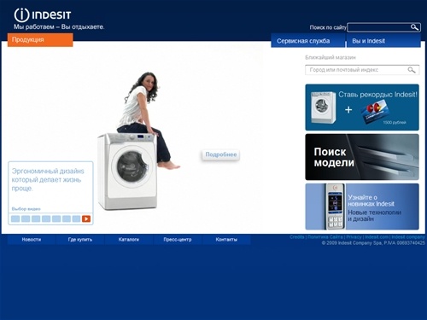
Task: Open the Узнайте о новинках Indesit banner
Action: [x=362, y=207]
